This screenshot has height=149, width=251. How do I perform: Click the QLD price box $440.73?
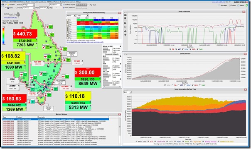tap(25, 34)
